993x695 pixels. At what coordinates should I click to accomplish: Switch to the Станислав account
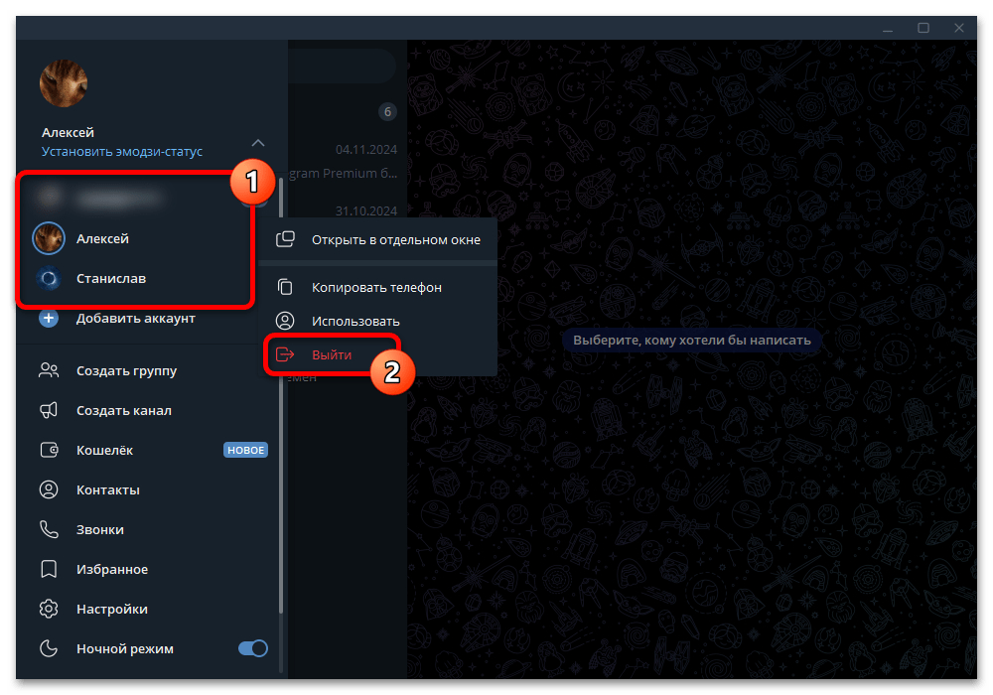pos(109,279)
